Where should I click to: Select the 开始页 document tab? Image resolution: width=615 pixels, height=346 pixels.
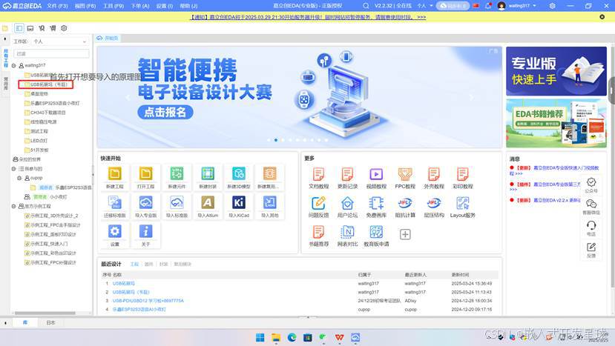click(x=108, y=38)
